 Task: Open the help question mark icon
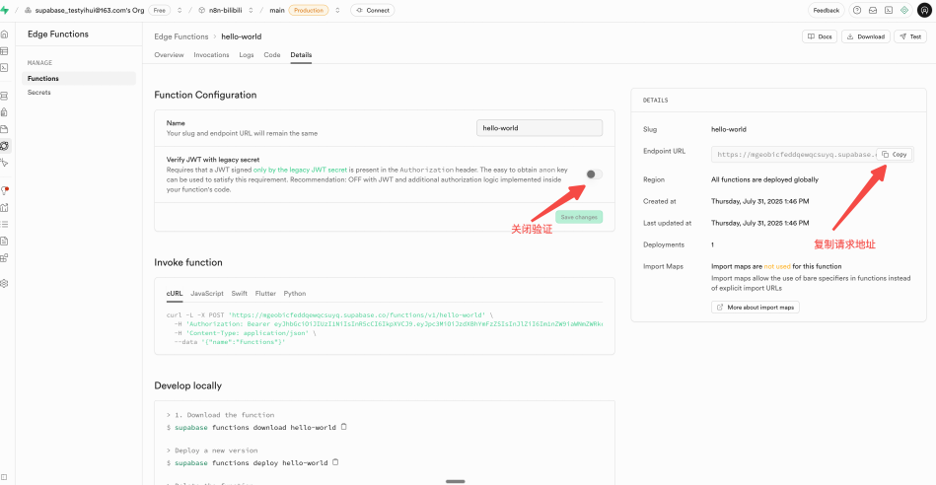[x=857, y=10]
